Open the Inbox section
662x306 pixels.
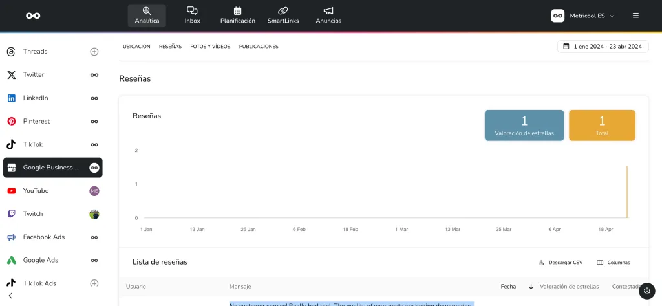[x=192, y=16]
